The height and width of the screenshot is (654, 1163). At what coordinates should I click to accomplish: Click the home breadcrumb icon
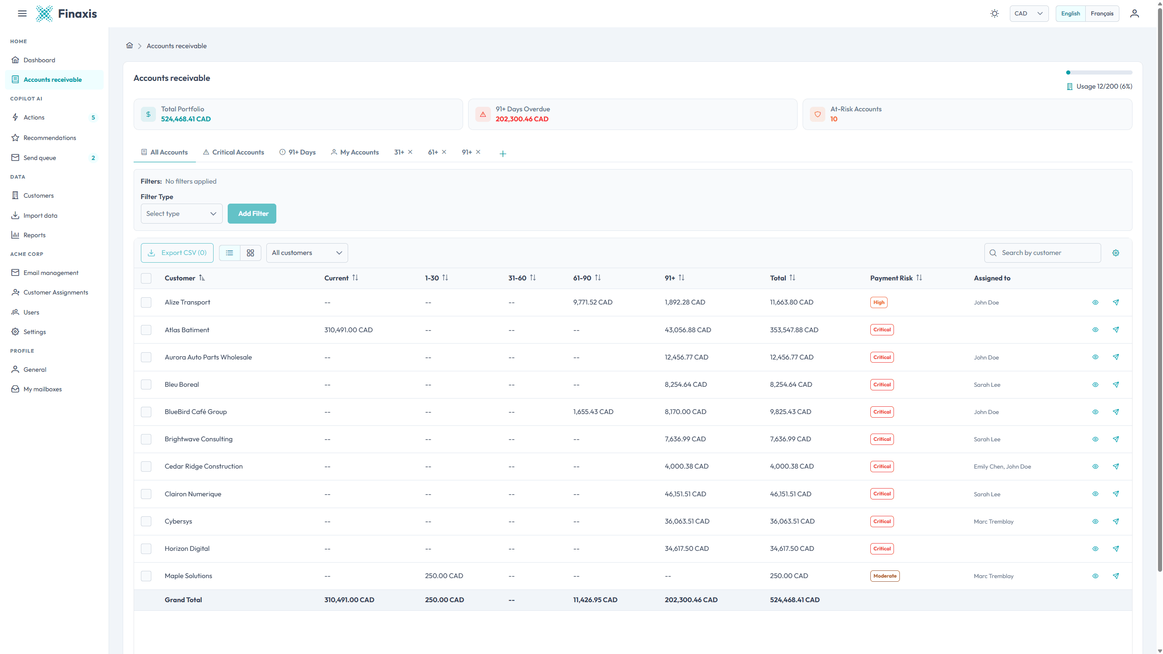pyautogui.click(x=130, y=45)
